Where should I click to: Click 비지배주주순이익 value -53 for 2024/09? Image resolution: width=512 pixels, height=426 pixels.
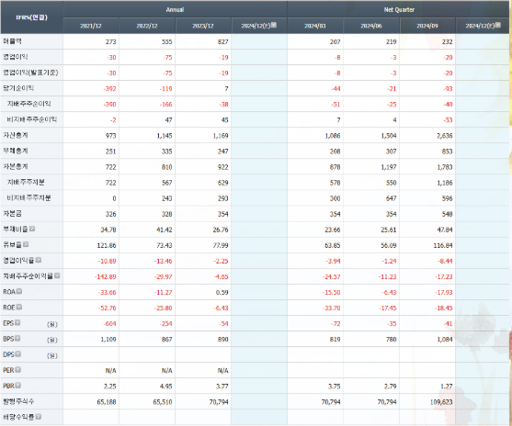[448, 120]
